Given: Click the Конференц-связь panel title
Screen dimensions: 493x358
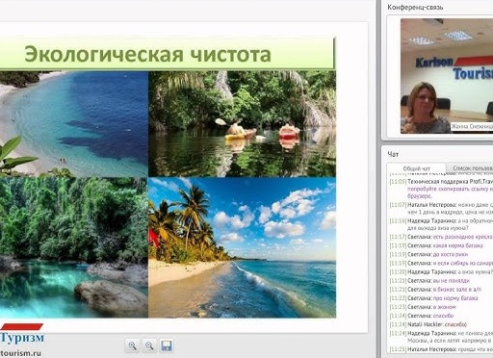Looking at the screenshot, I should 415,7.
